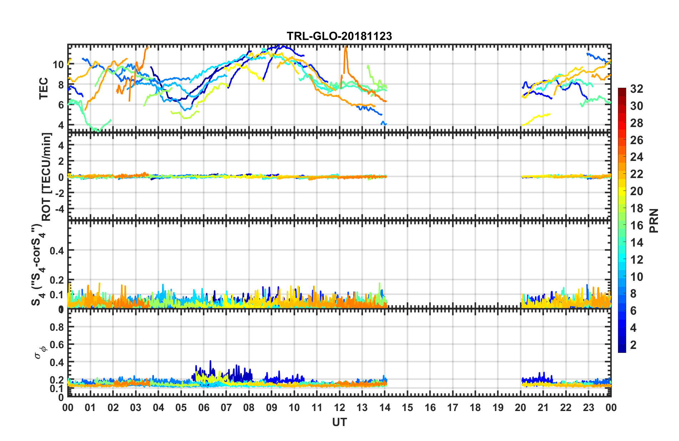Select the "30" PRN colorbar label

coord(637,106)
